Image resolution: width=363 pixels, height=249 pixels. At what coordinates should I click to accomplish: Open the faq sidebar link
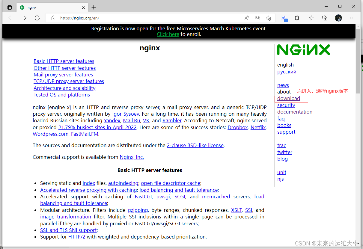(281, 119)
